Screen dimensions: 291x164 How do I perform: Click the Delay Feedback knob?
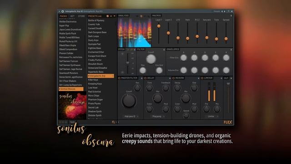pyautogui.click(x=166, y=88)
